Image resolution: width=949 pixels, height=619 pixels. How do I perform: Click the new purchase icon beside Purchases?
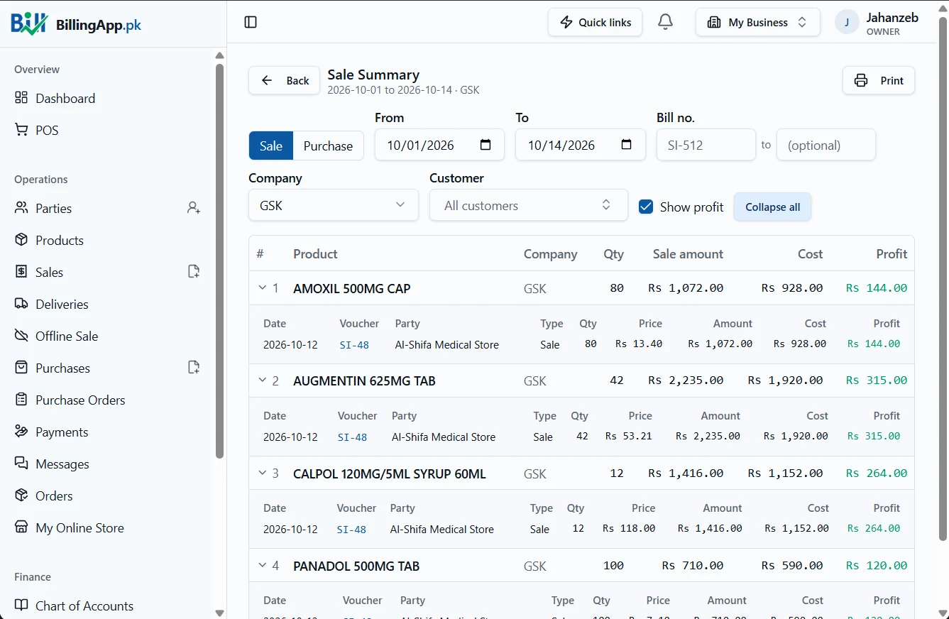pyautogui.click(x=194, y=368)
